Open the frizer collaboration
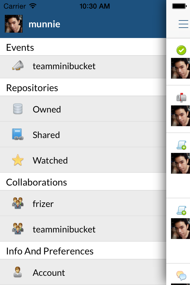Image resolution: width=190 pixels, height=285 pixels. (x=43, y=204)
